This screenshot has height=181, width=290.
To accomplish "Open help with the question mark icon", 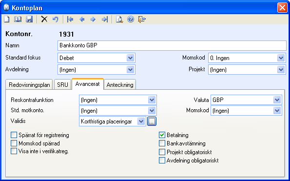I will tap(131, 19).
